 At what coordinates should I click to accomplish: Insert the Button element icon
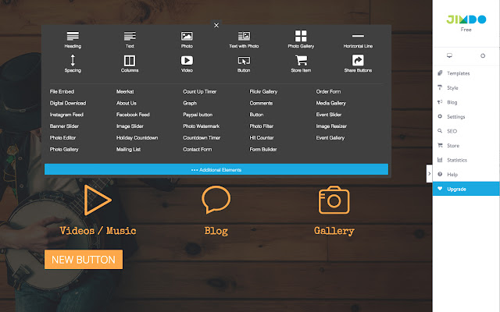coord(244,64)
